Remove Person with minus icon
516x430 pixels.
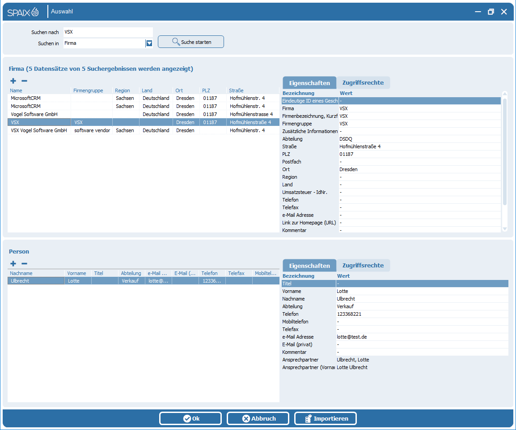tap(24, 263)
